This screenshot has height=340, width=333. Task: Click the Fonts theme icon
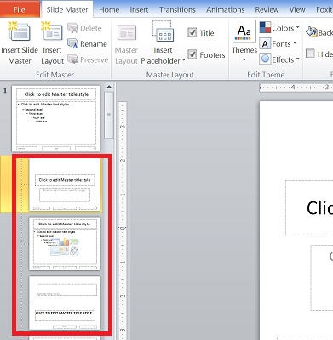[265, 43]
